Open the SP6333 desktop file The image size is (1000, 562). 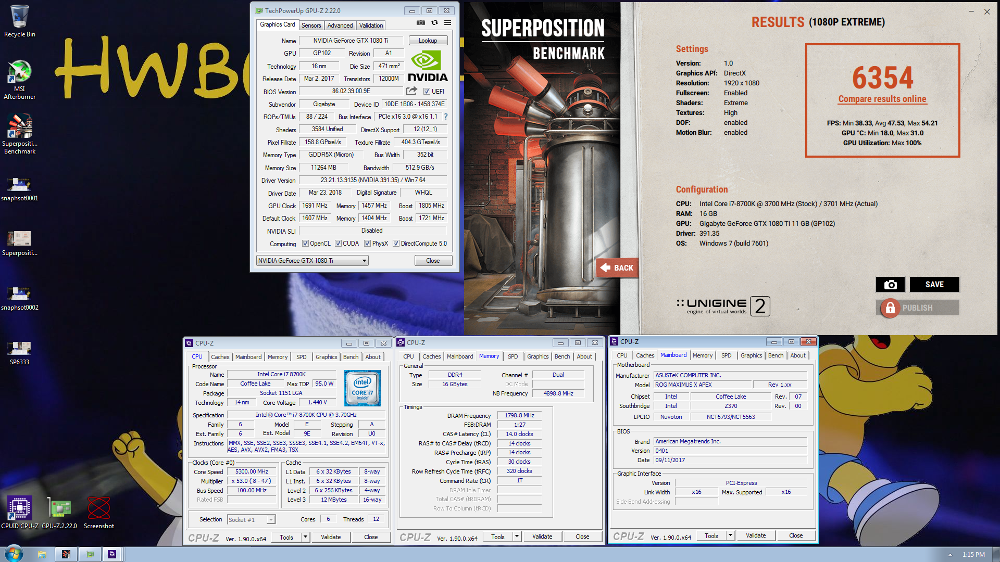click(19, 353)
